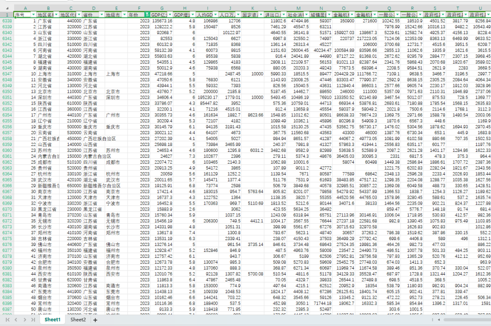491x326 pixels.
Task: Click value 10242.55 in column Q
Action: 389,21
